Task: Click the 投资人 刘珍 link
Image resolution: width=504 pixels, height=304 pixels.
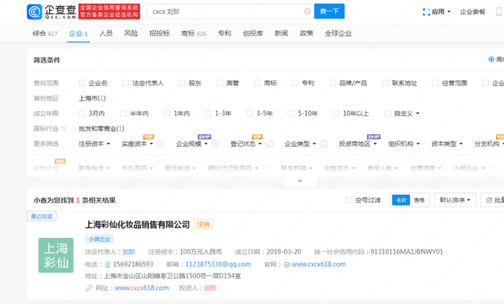Action: click(210, 288)
